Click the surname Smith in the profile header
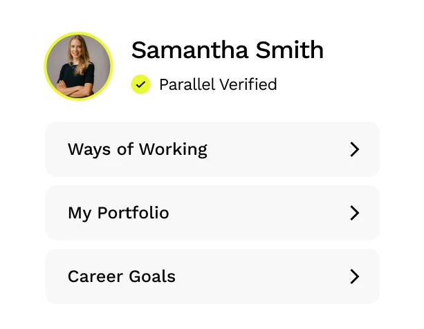The height and width of the screenshot is (329, 424). coord(290,50)
